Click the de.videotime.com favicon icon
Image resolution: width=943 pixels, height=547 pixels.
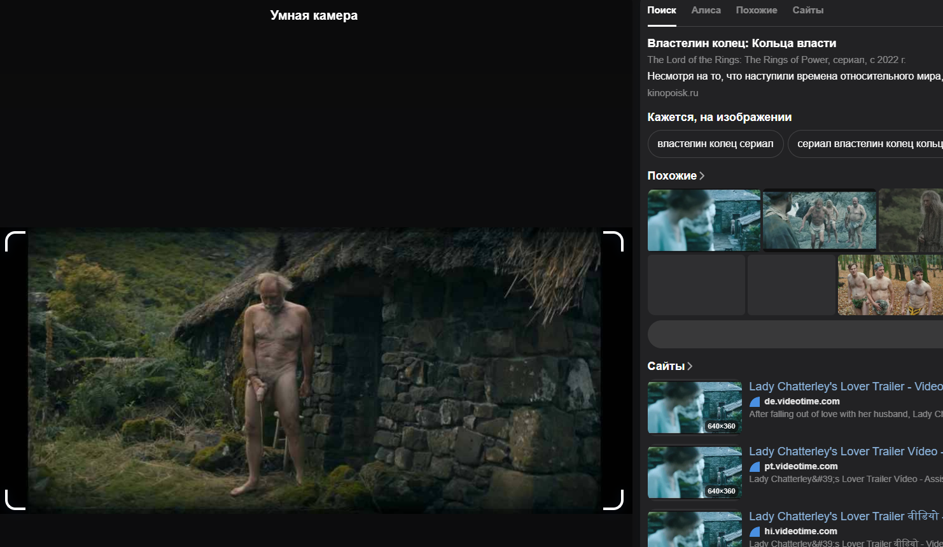coord(755,402)
